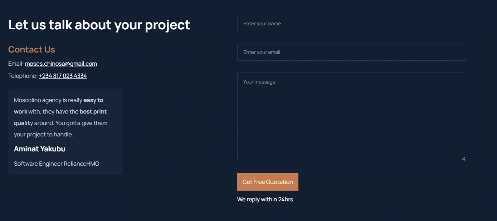Click the 'Enter your name' field
Image resolution: width=497 pixels, height=221 pixels.
351,24
